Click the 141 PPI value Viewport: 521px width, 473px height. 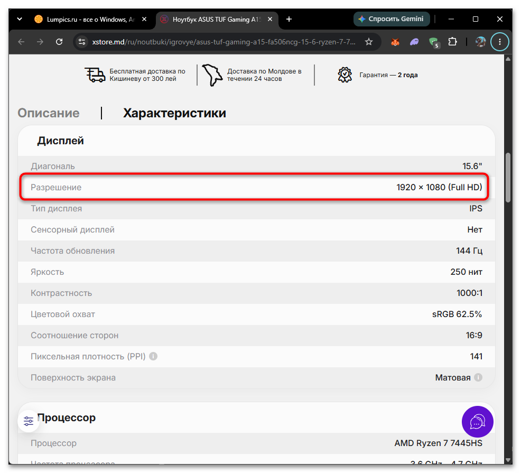(476, 356)
